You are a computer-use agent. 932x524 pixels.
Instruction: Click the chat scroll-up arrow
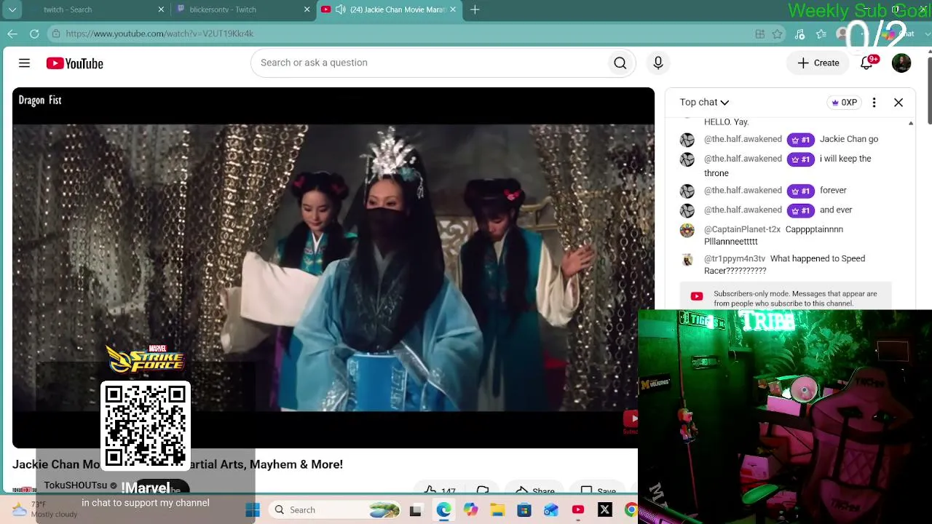(911, 124)
